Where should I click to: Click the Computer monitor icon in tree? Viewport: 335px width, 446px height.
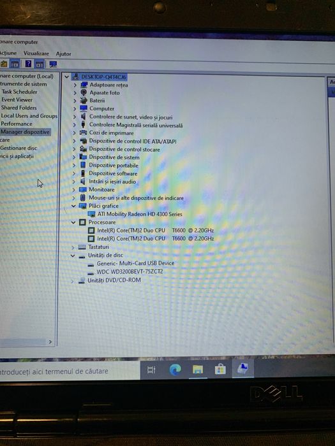[x=84, y=108]
